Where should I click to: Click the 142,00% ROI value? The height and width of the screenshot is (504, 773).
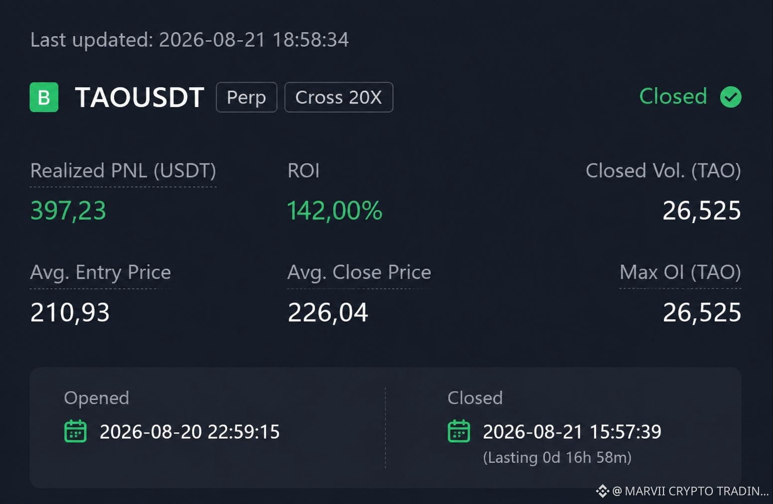[x=334, y=210]
